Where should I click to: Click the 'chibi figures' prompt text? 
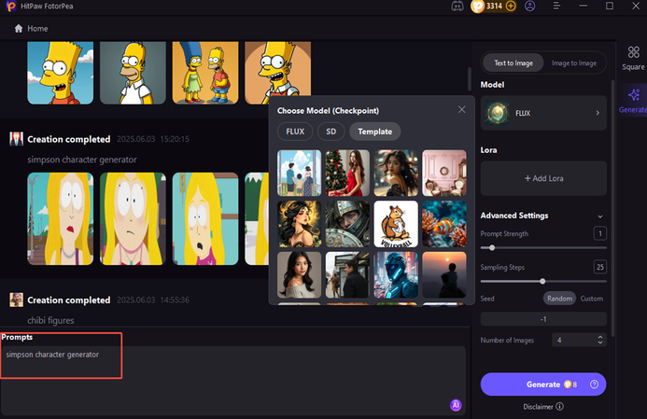coord(50,320)
